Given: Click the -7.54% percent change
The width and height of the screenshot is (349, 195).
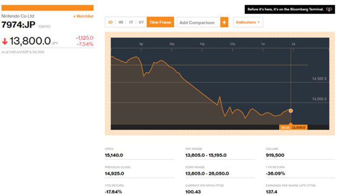Looking at the screenshot, I should tap(85, 44).
